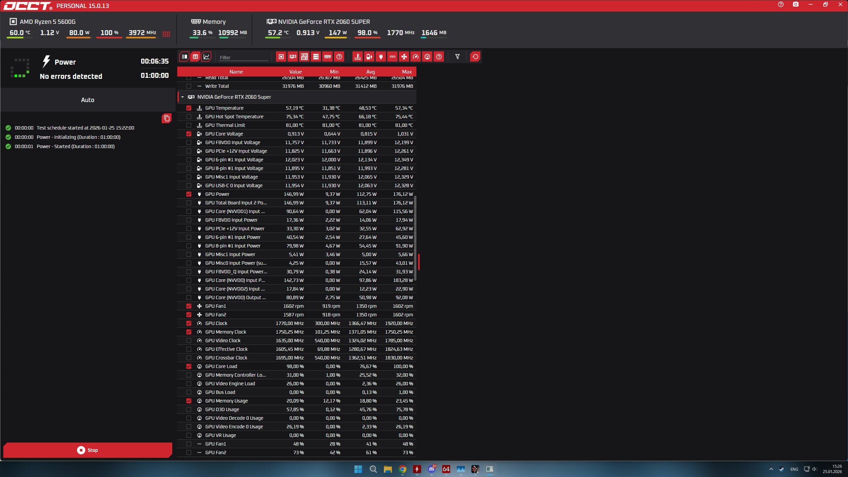The width and height of the screenshot is (848, 477).
Task: Click the Auto schedule button
Action: click(x=87, y=100)
